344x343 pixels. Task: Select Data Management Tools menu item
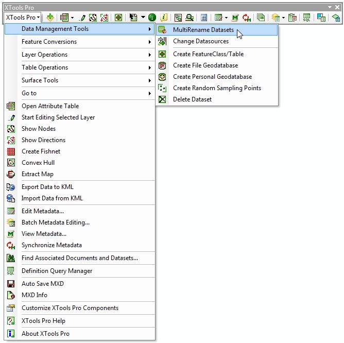click(80, 29)
